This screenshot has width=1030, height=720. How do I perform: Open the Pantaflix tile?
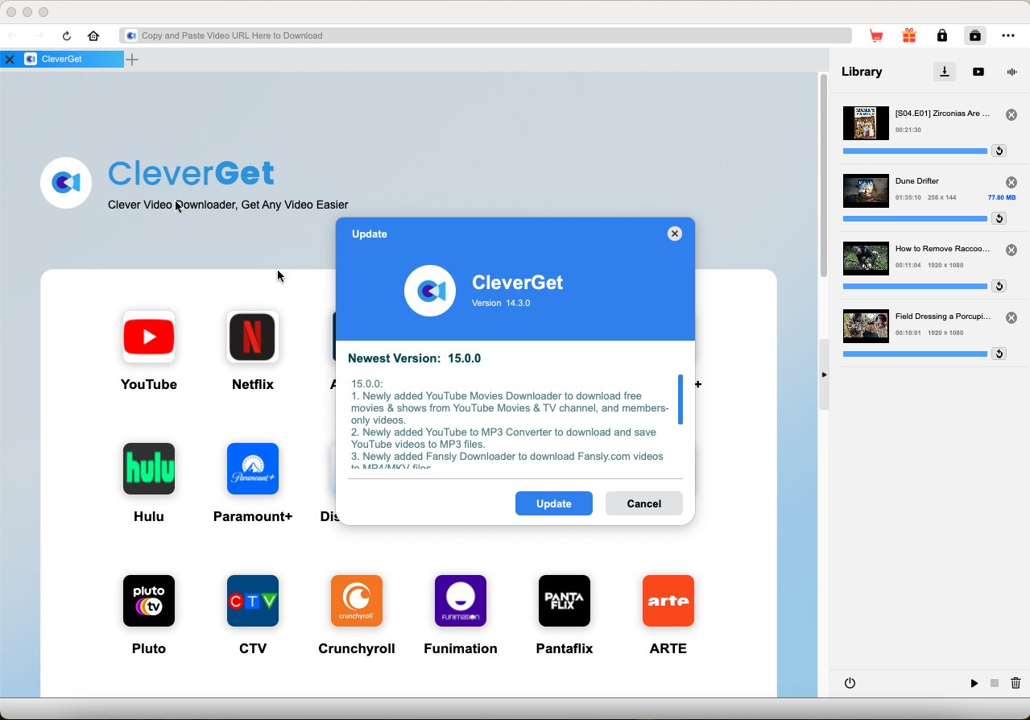pyautogui.click(x=565, y=601)
